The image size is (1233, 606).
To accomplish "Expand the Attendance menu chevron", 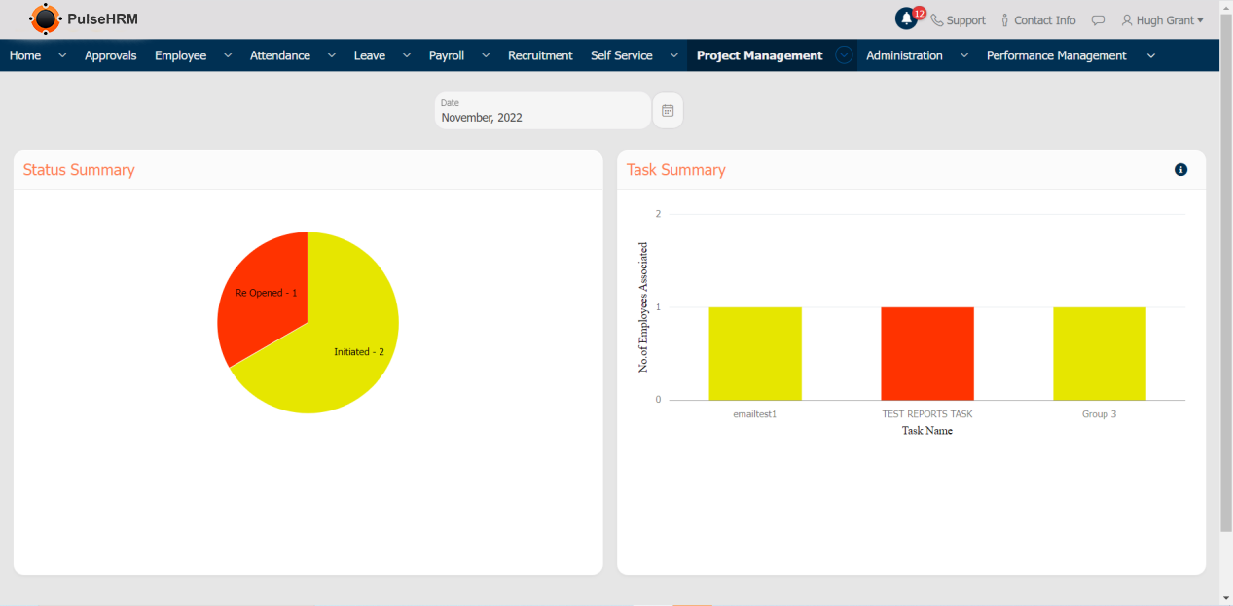I will coord(331,55).
